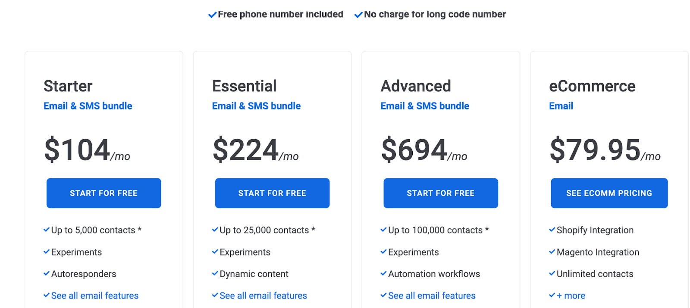This screenshot has height=308, width=690.
Task: Click checkmark icon beside Free phone number included
Action: 212,15
